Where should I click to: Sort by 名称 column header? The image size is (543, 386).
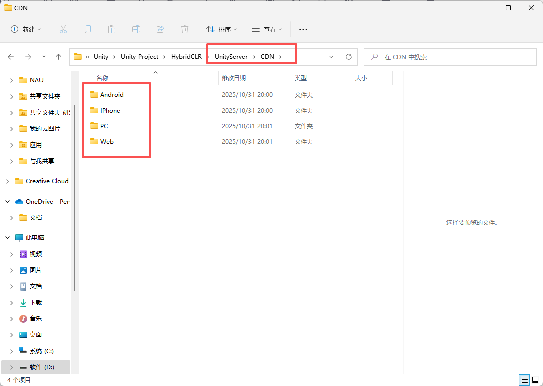[x=102, y=78]
